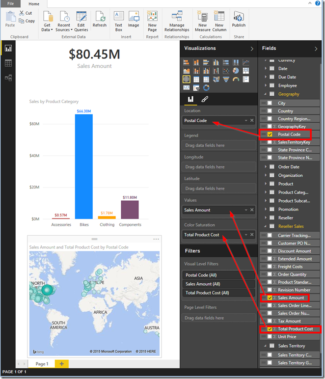Open the help question mark icon
The width and height of the screenshot is (325, 379).
click(318, 3)
